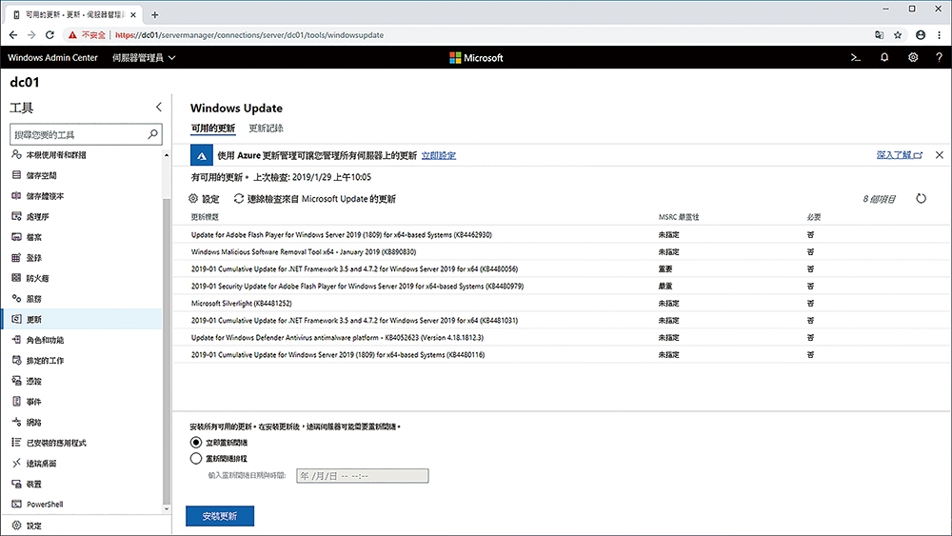
Task: Open the Remote Desktop (遠端桌面) icon
Action: [x=16, y=463]
